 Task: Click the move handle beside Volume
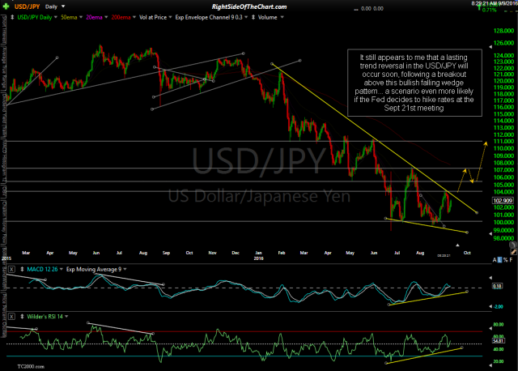(253, 17)
